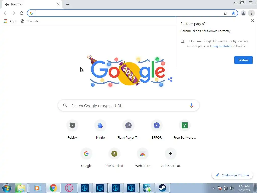Image resolution: width=257 pixels, height=193 pixels.
Task: Open the Site Blocked shortcut tile
Action: pos(114,158)
